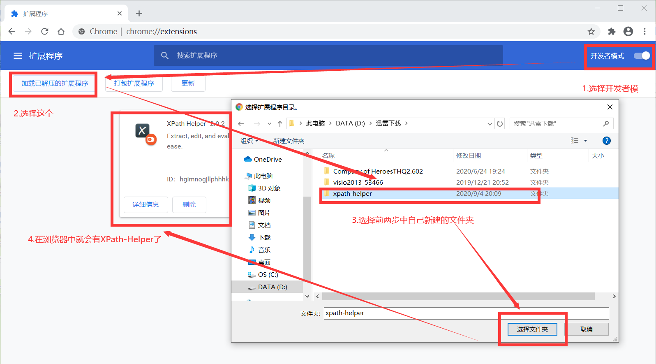Viewport: 656px width, 364px height.
Task: Go back in Chrome browser
Action: [x=12, y=32]
